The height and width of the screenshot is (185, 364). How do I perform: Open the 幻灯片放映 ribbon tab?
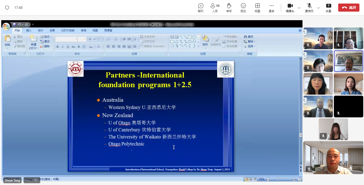[68, 31]
